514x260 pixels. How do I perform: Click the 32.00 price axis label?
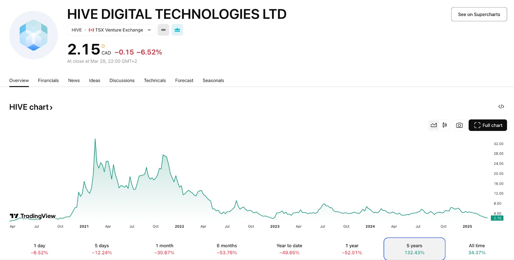point(499,144)
